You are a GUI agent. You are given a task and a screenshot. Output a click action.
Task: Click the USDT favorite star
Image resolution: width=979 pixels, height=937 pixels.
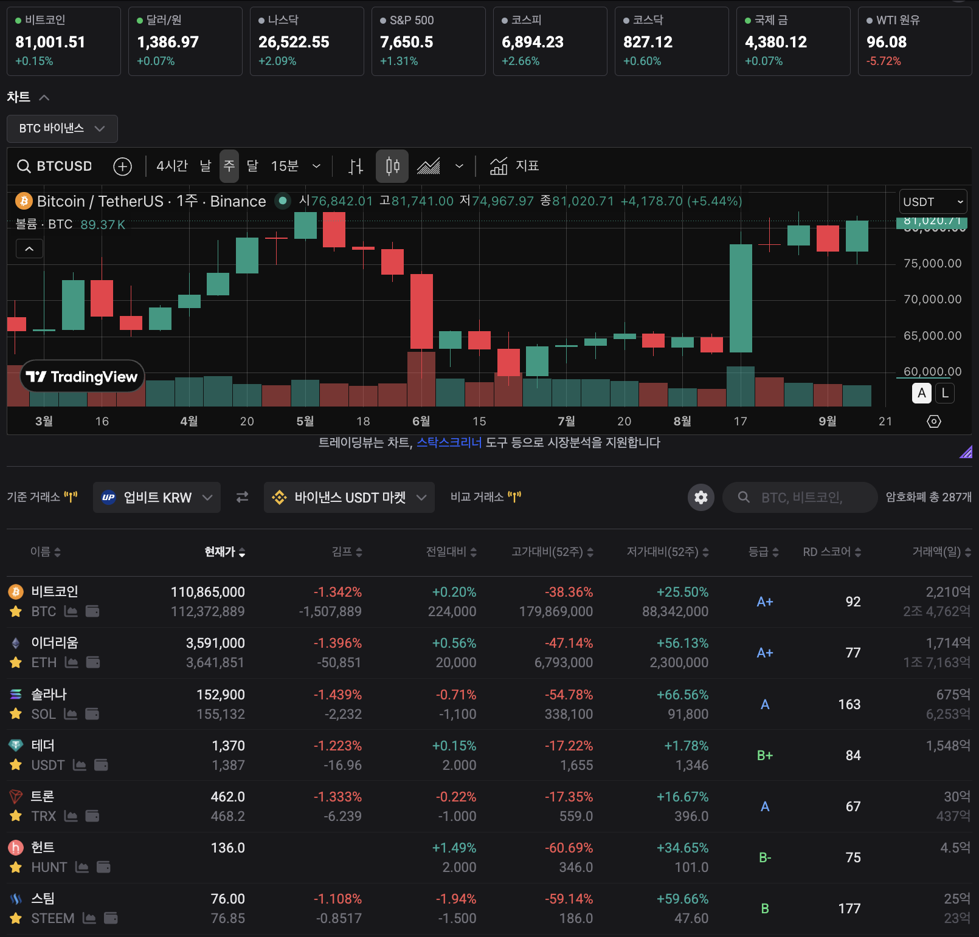[16, 765]
